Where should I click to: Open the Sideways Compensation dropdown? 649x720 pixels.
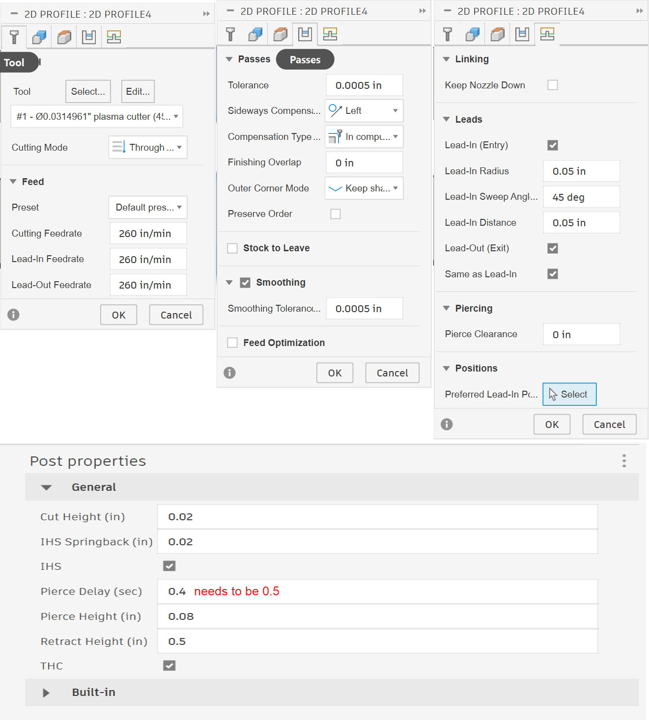click(364, 111)
